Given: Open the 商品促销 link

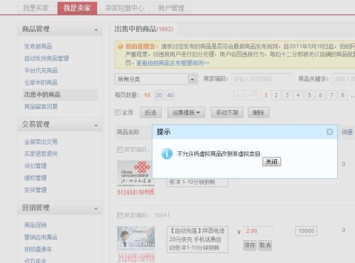Looking at the screenshot, I should (35, 225).
